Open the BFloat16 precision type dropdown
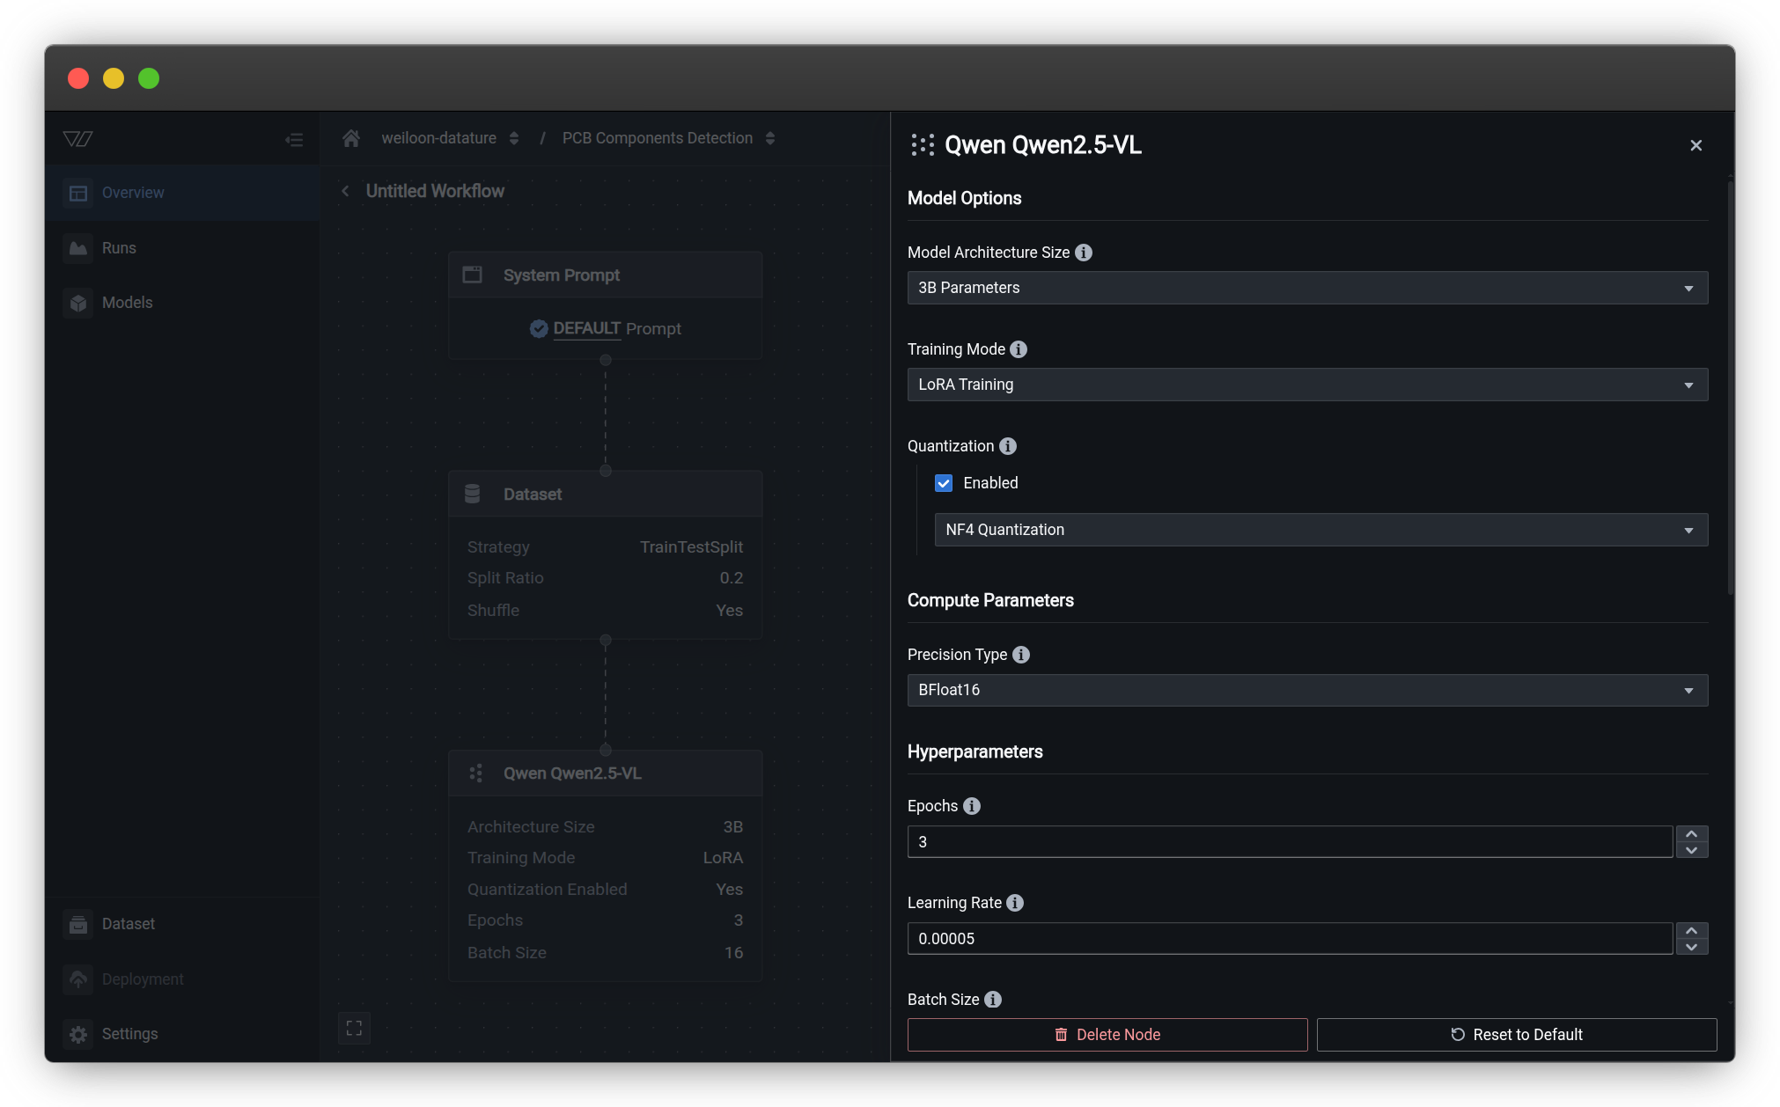Screen dimensions: 1780x1107 pos(1307,690)
